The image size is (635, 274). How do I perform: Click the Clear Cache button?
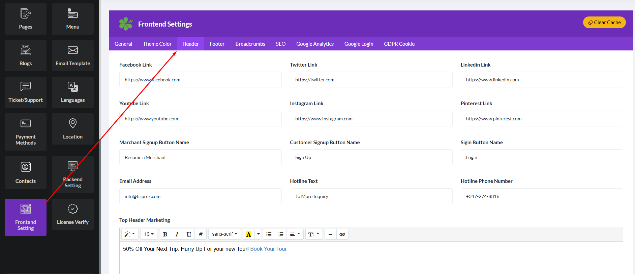[604, 23]
